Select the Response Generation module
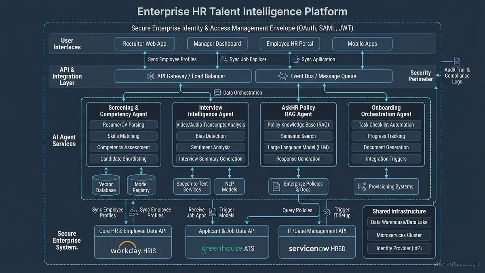 point(298,159)
